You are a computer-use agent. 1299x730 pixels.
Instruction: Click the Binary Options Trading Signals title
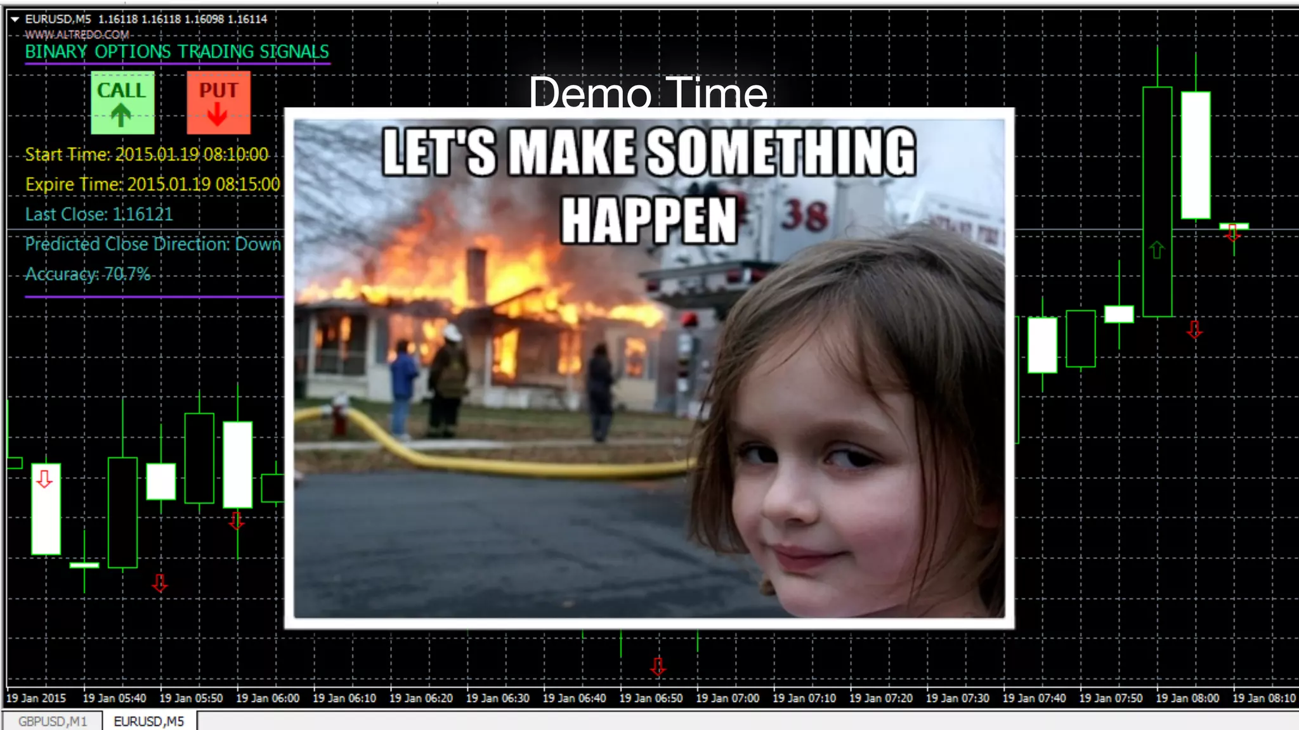pos(177,52)
